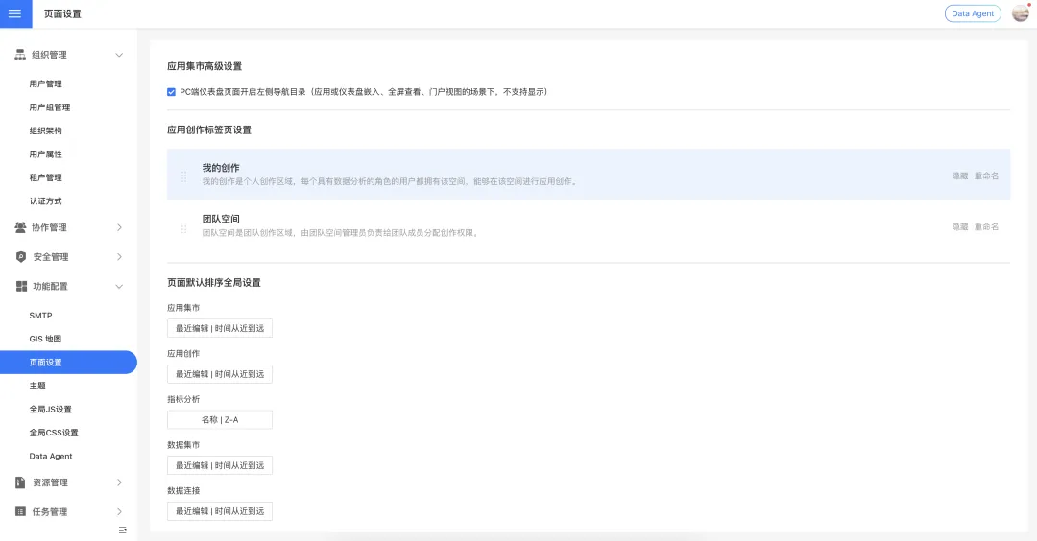Expand the 协作管理 chevron
This screenshot has height=541, width=1037.
[x=119, y=227]
